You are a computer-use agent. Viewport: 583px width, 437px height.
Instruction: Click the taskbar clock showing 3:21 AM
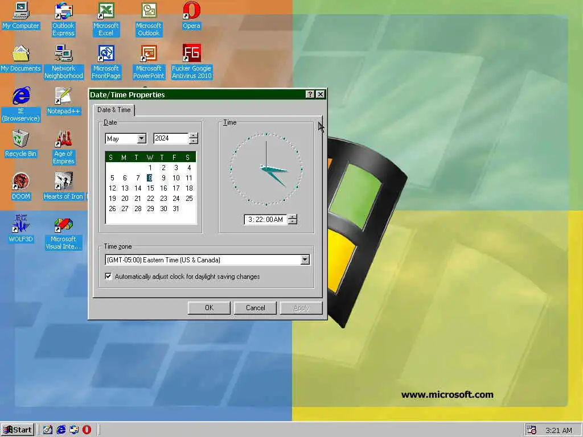[x=559, y=430]
